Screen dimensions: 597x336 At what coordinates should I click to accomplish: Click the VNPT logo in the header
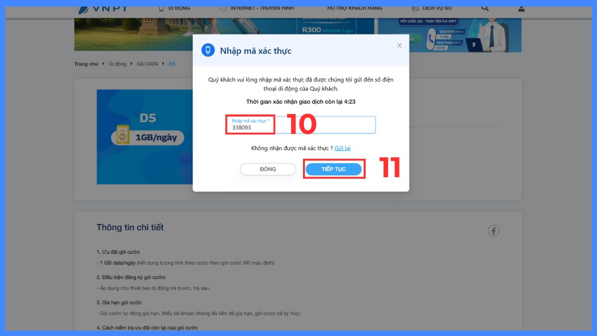click(x=102, y=8)
